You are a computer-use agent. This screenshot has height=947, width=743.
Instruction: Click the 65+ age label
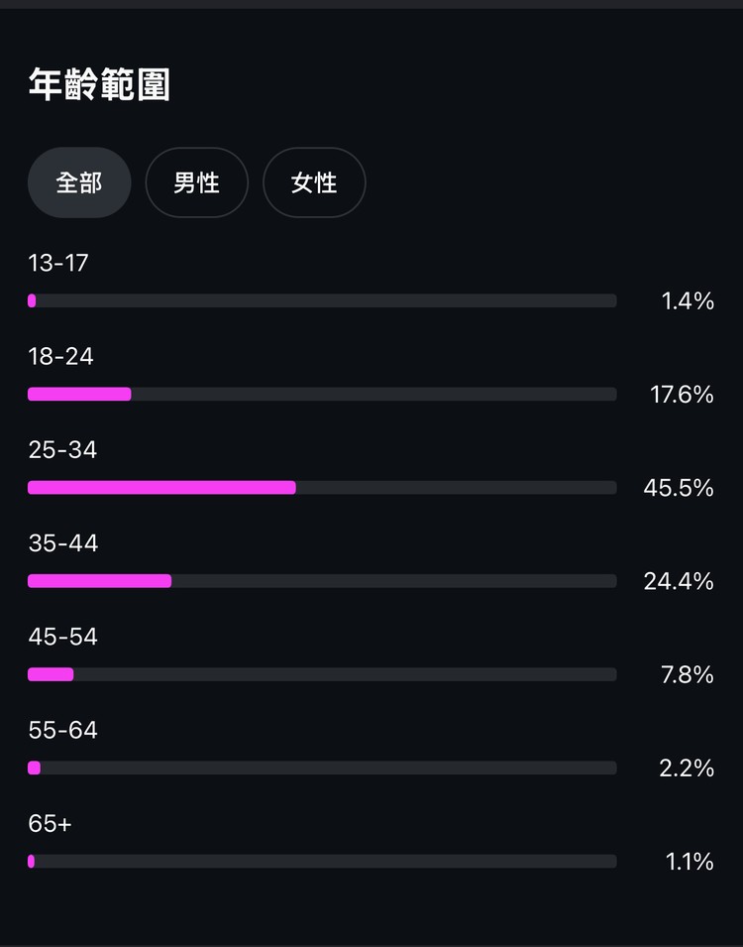tap(50, 823)
